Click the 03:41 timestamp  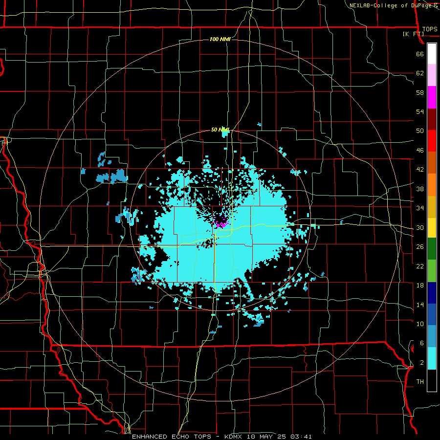tap(301, 437)
